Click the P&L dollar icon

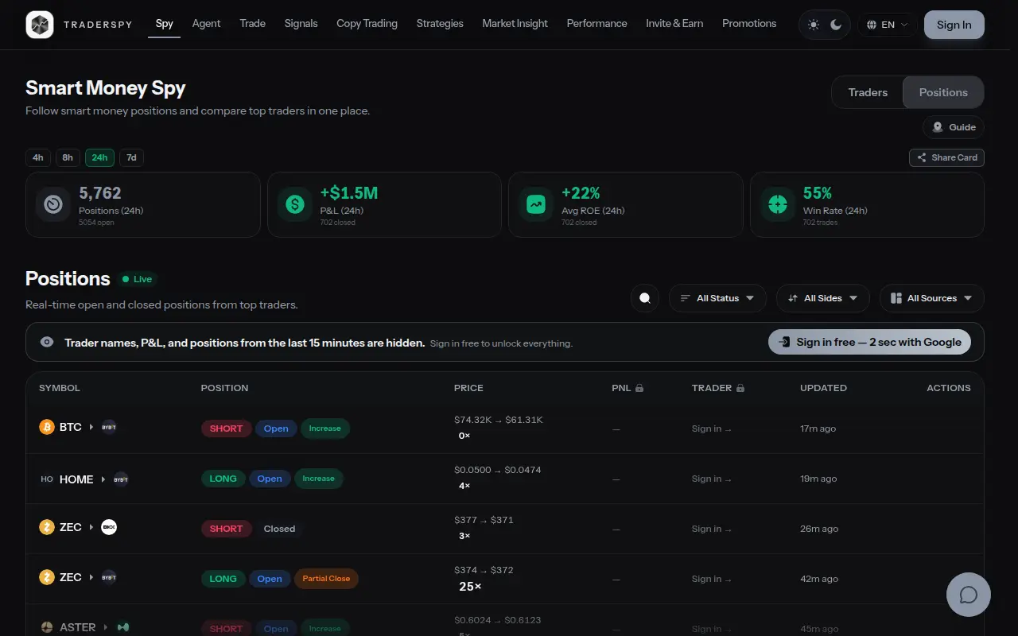(295, 204)
